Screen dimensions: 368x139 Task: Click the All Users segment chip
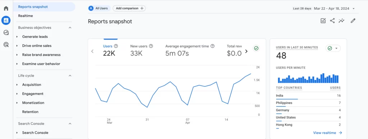point(99,8)
